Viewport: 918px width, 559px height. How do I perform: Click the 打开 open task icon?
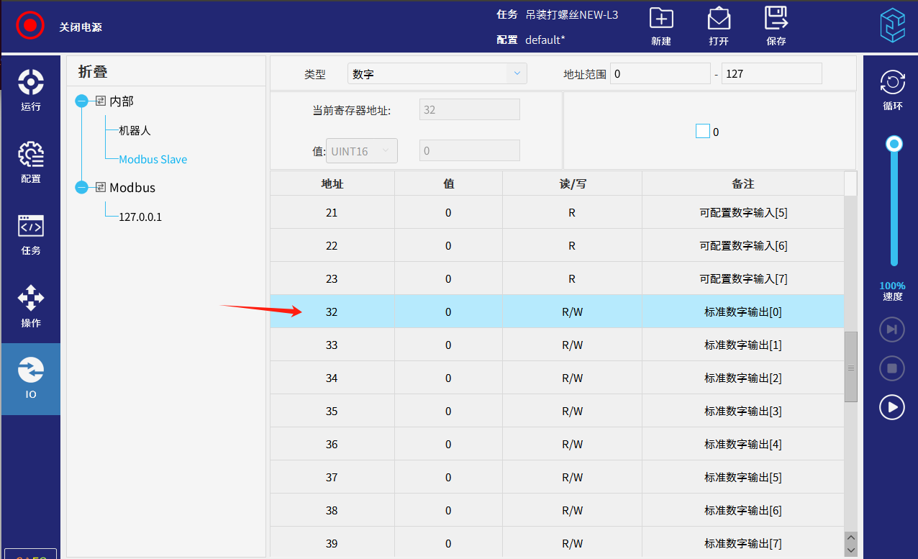click(719, 19)
